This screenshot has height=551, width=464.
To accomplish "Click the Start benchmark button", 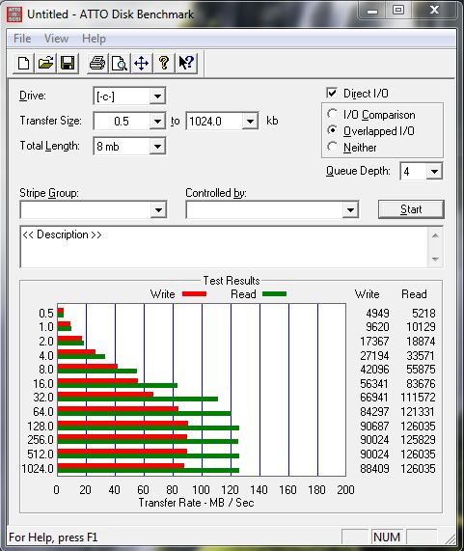I will pos(411,209).
